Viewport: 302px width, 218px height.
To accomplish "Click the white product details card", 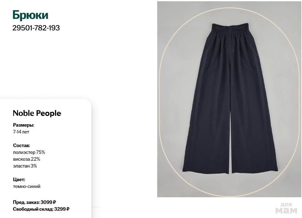I will (46, 158).
